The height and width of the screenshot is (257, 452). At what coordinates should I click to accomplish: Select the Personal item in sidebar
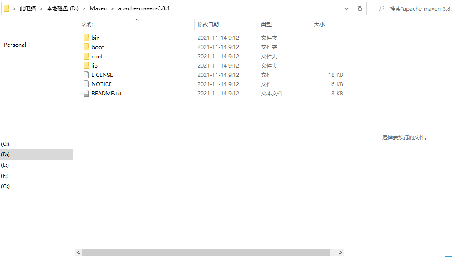click(x=15, y=45)
